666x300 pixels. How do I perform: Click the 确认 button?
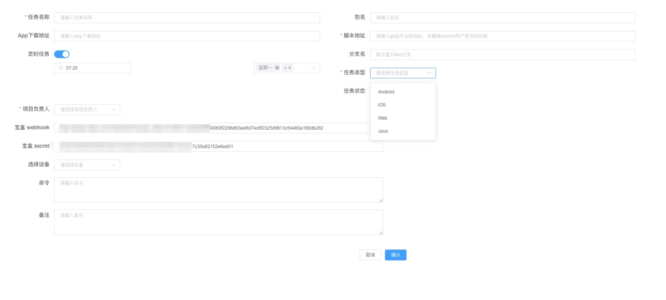click(395, 255)
